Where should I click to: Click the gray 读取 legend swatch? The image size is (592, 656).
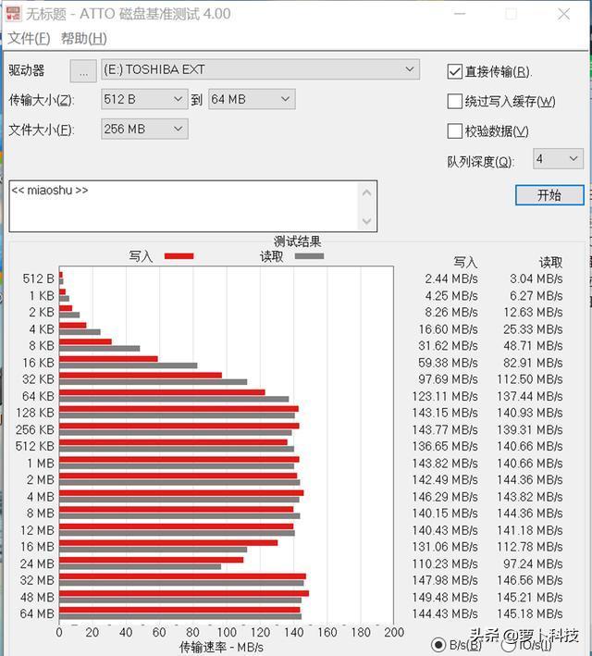309,256
